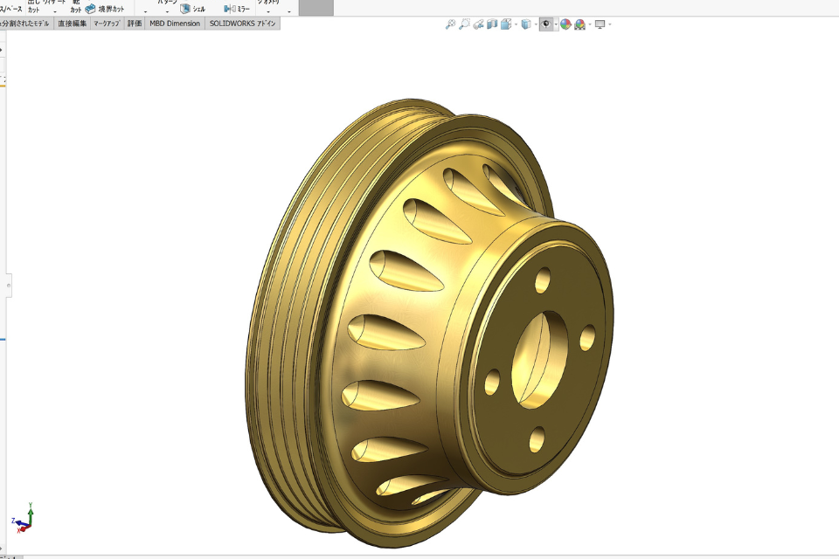This screenshot has width=839, height=559.
Task: Click the View Settings monitor icon
Action: (600, 24)
